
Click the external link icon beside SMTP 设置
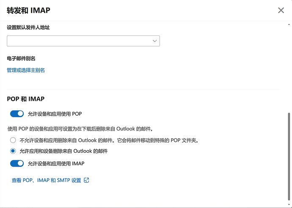tap(86, 180)
